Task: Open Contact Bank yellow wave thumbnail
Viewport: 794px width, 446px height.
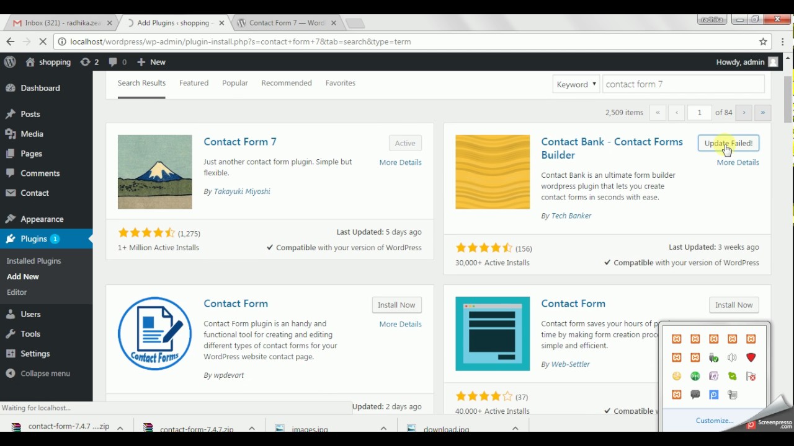Action: [493, 172]
